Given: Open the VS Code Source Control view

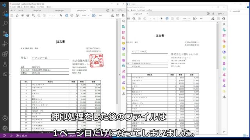Looking at the screenshot, I should (5, 34).
